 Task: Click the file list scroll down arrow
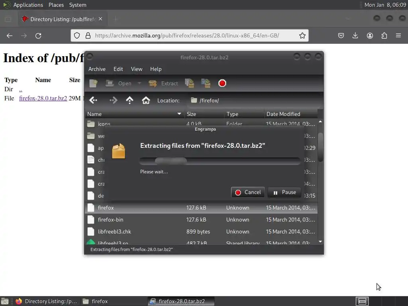click(320, 242)
